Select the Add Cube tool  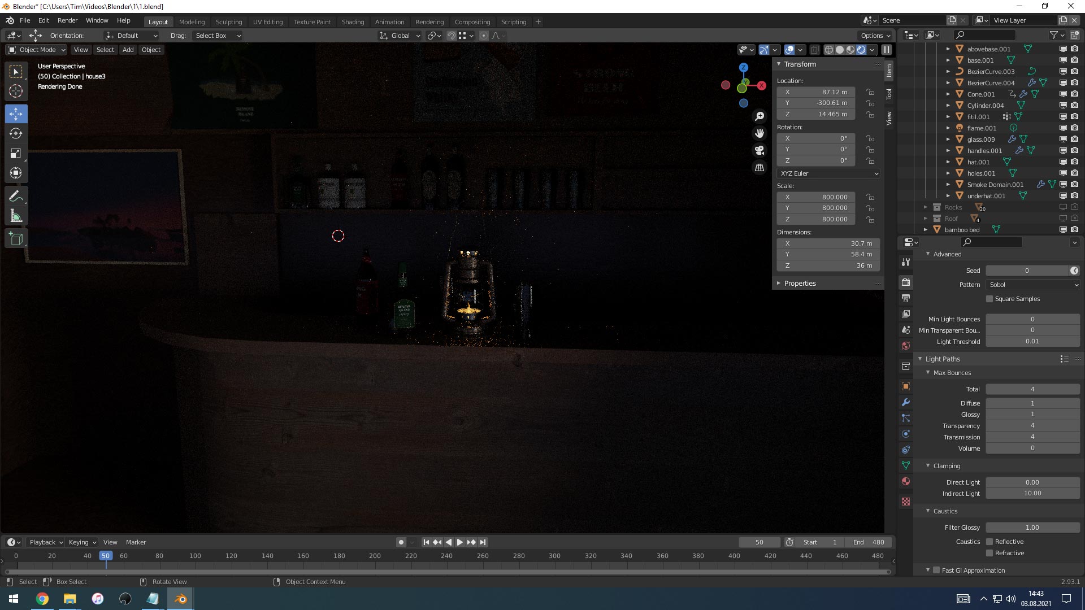click(x=16, y=239)
